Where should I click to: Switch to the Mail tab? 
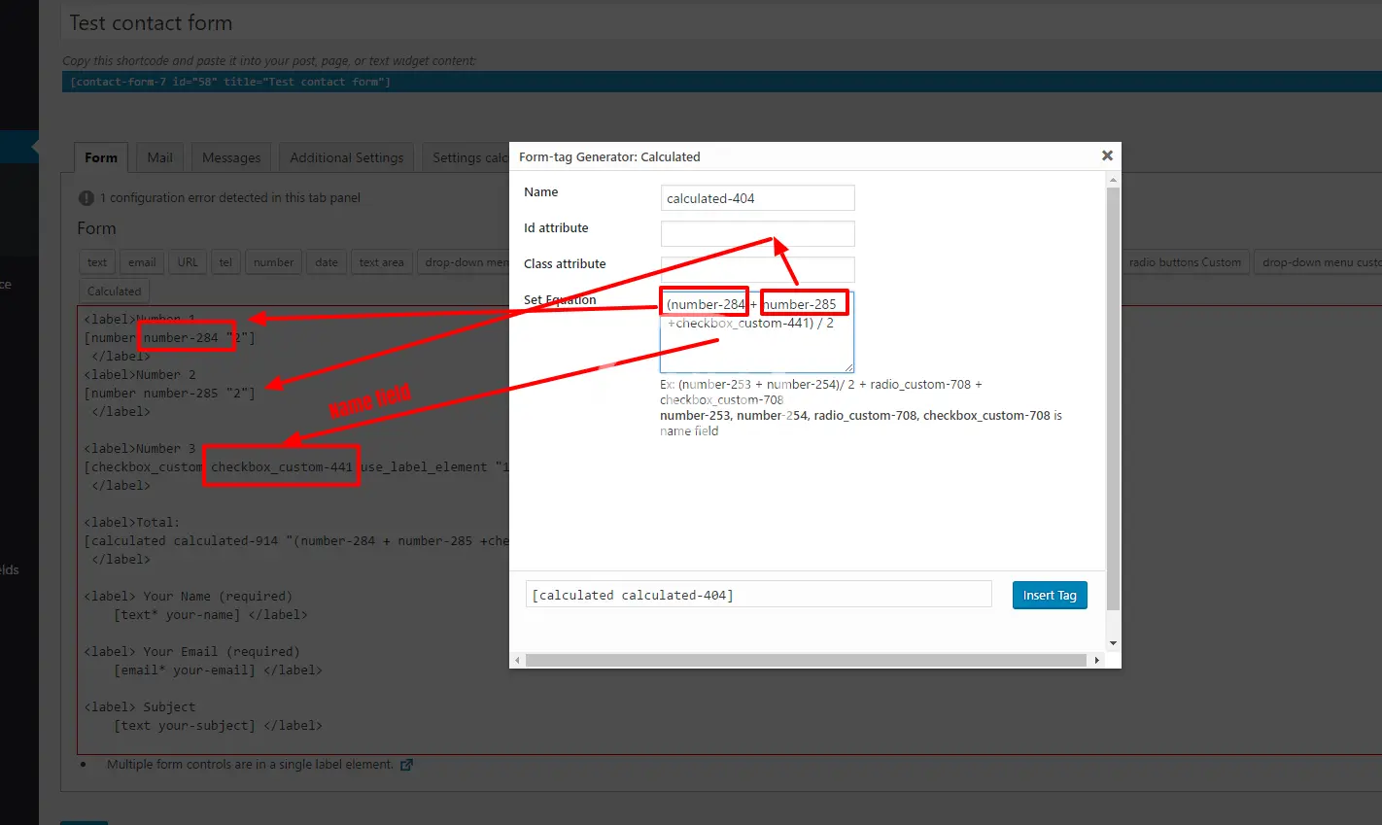[159, 157]
